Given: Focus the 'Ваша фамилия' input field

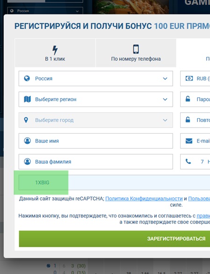Looking at the screenshot, I should click(96, 162).
